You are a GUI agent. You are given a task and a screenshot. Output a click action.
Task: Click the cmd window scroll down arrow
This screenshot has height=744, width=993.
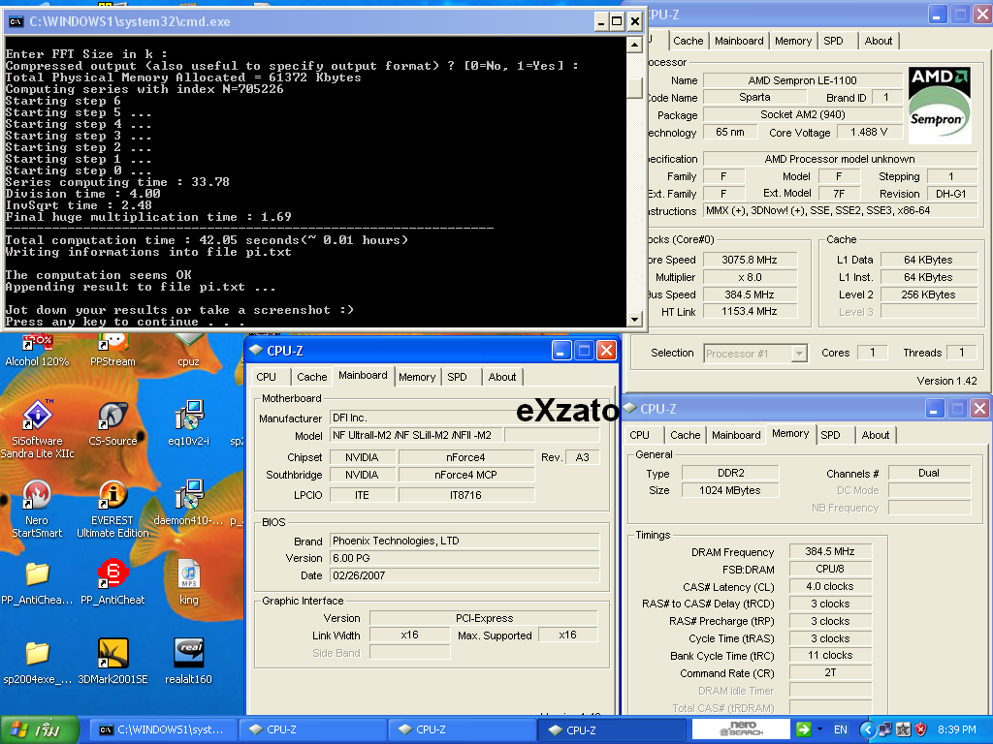tap(634, 319)
